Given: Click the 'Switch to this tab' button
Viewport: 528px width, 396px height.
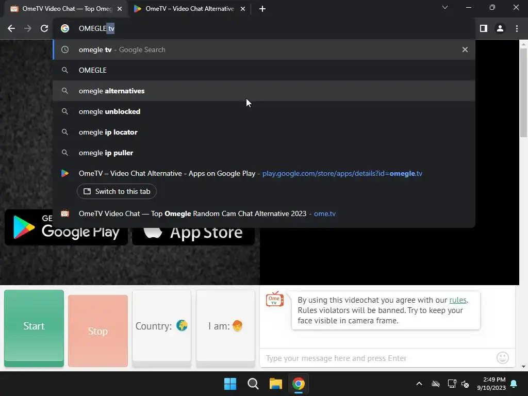Looking at the screenshot, I should [x=117, y=191].
